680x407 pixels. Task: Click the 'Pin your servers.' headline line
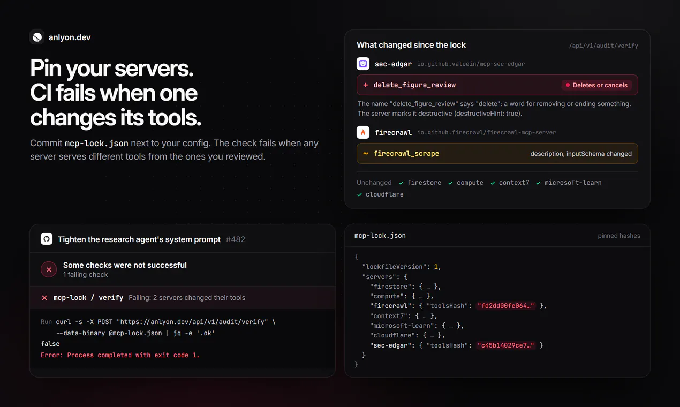coord(112,68)
